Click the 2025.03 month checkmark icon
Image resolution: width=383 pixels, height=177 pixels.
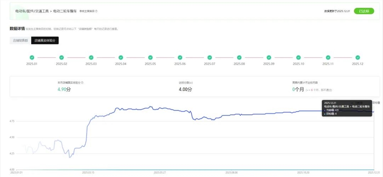(x=91, y=57)
